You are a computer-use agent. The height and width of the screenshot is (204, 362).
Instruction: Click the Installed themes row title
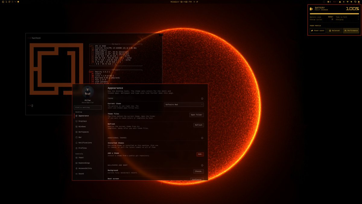coord(116,143)
